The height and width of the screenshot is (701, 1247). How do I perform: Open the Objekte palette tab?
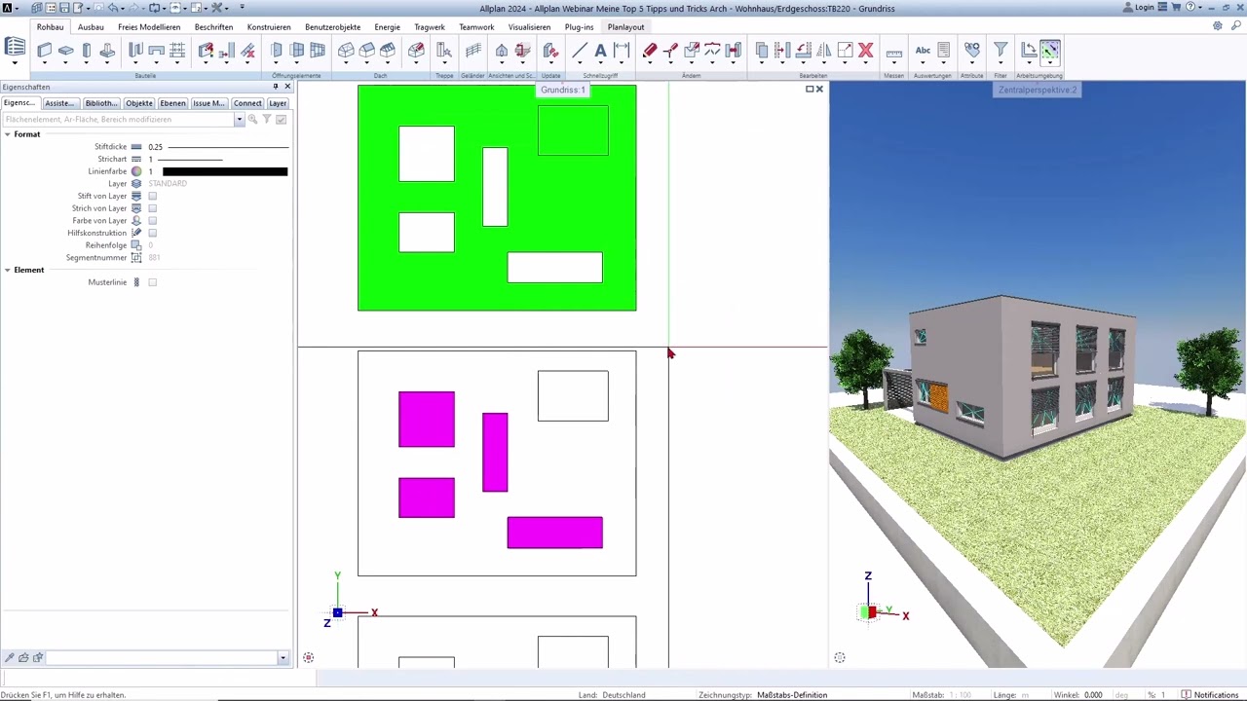point(138,103)
